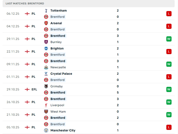Click the win badge for Grimsby match
Screen dimensions: 178x134
[x=169, y=89]
